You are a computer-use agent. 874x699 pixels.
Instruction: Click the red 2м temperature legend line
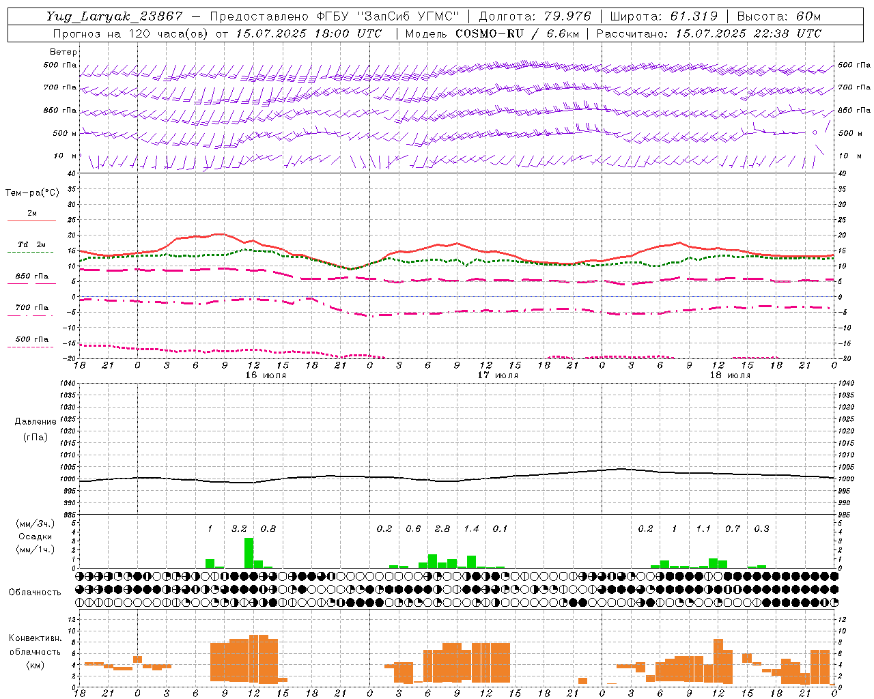[31, 220]
